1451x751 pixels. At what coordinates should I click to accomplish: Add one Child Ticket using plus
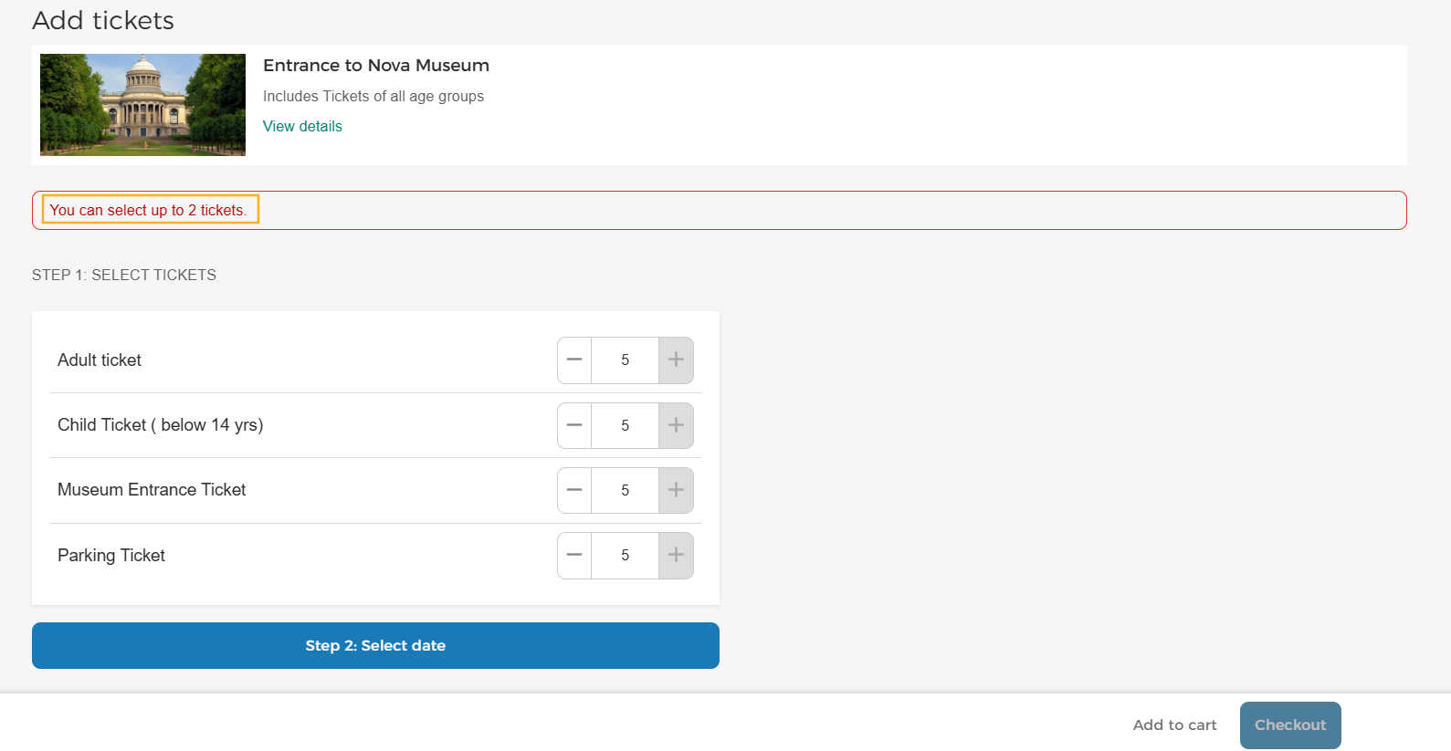(676, 425)
